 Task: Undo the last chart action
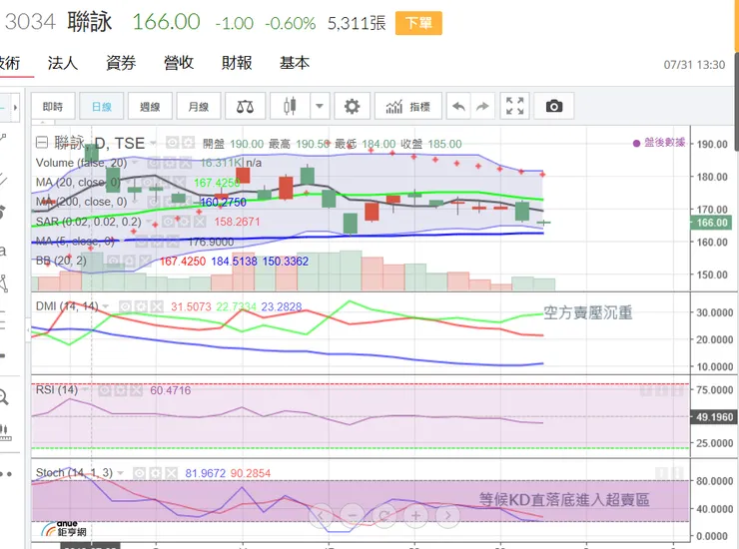[458, 107]
